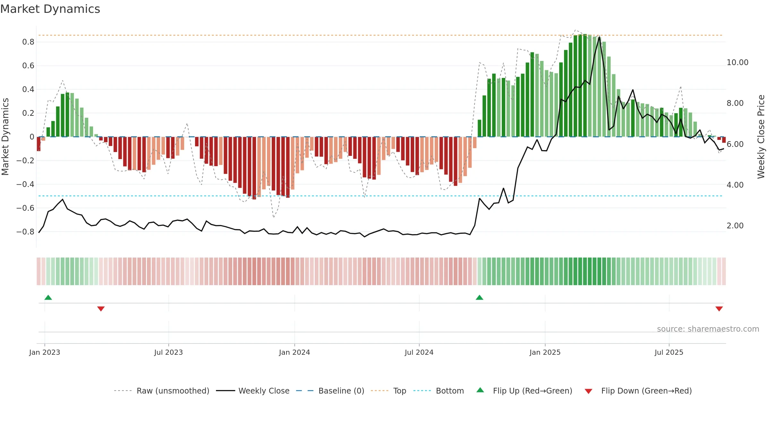Click the green Flip Up marker in late 2024

(x=479, y=297)
